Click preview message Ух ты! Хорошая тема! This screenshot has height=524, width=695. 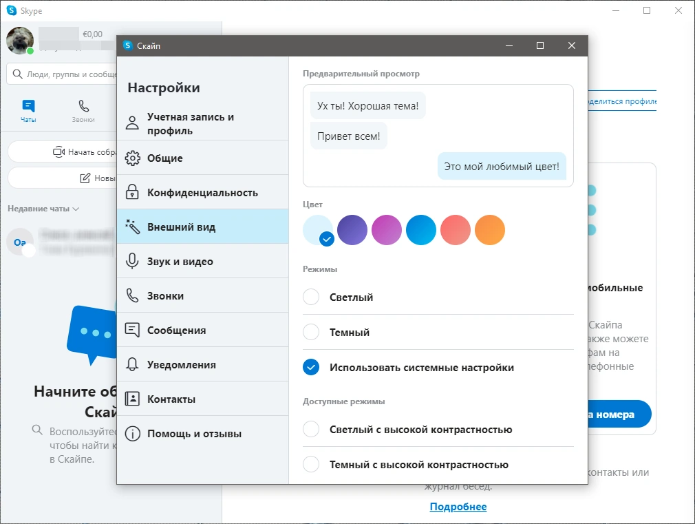tap(368, 105)
